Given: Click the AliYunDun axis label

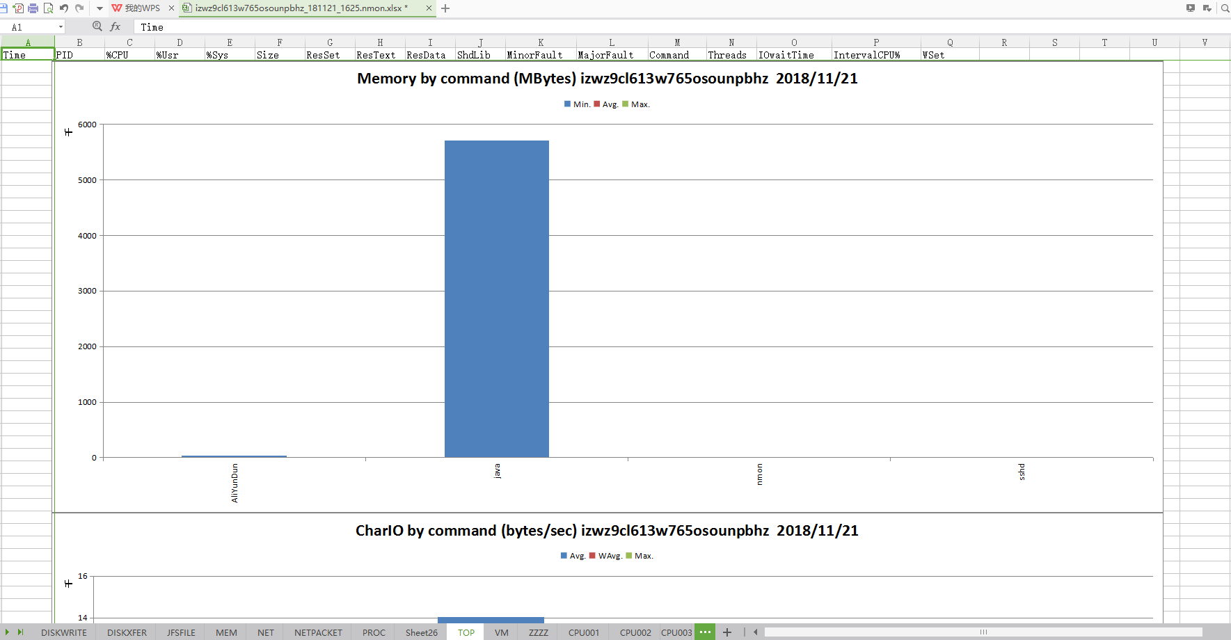Looking at the screenshot, I should tap(235, 483).
